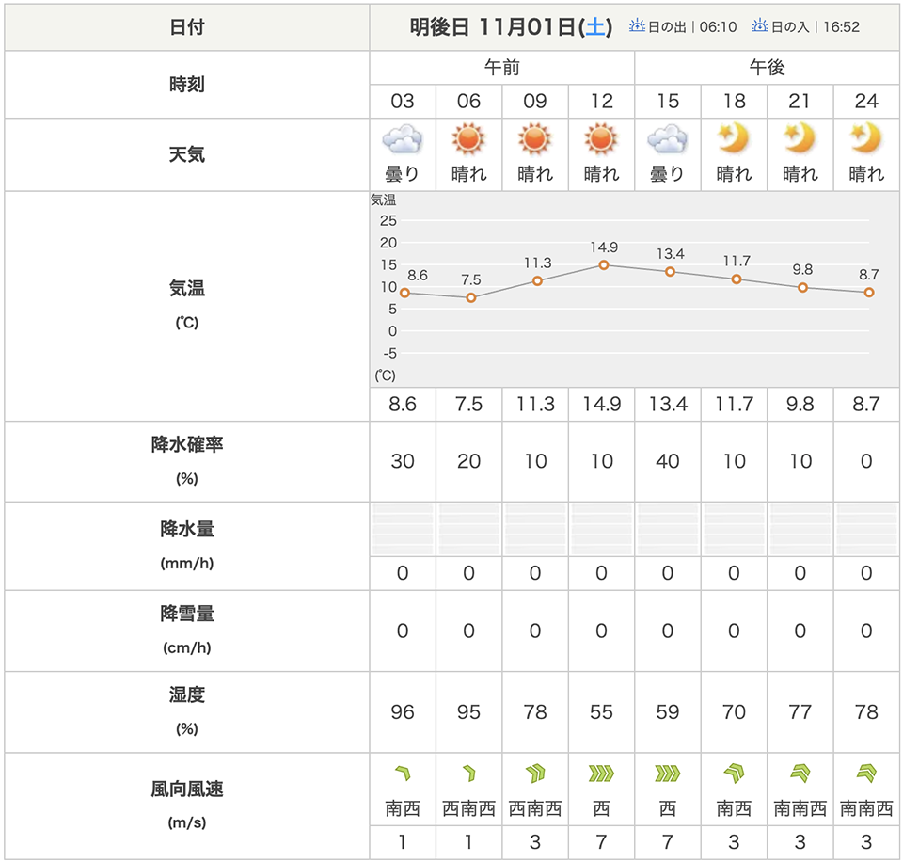Click the 8.7 data point on the temperature chart
The height and width of the screenshot is (862, 903).
point(869,293)
